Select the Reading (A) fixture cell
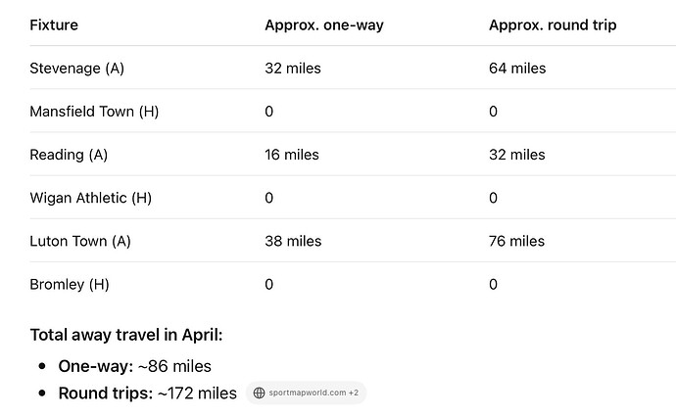Viewport: 676px width, 416px height. pos(69,155)
